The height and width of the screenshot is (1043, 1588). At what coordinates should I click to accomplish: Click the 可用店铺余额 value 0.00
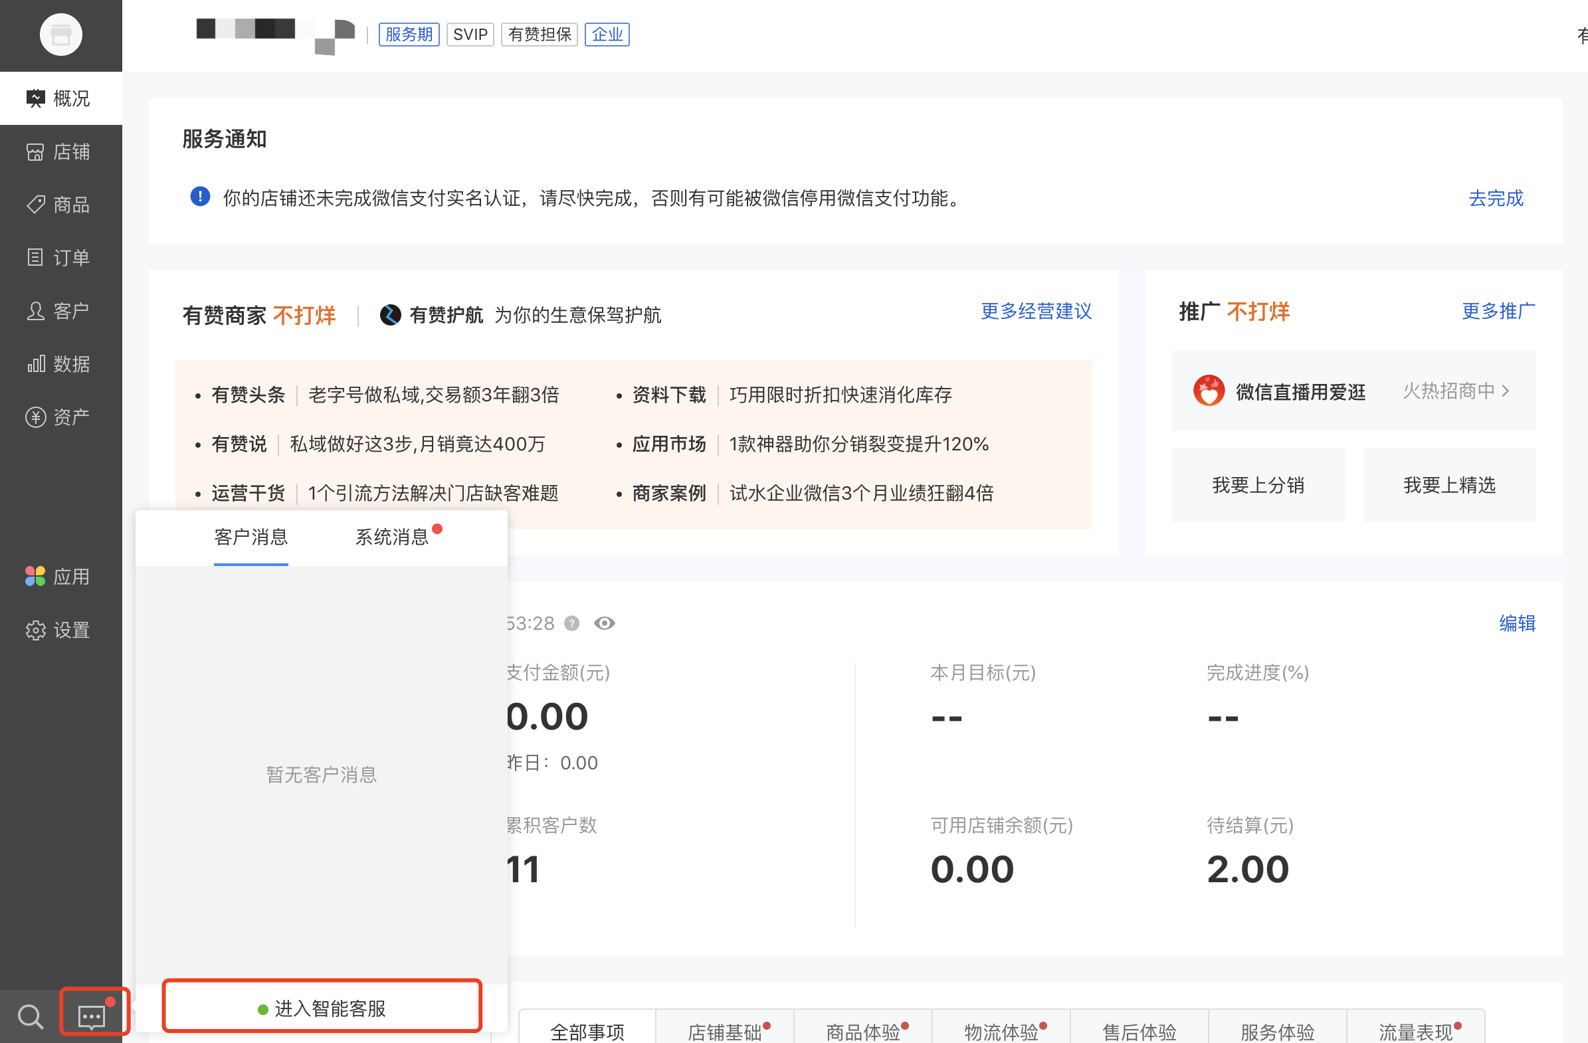(x=972, y=870)
